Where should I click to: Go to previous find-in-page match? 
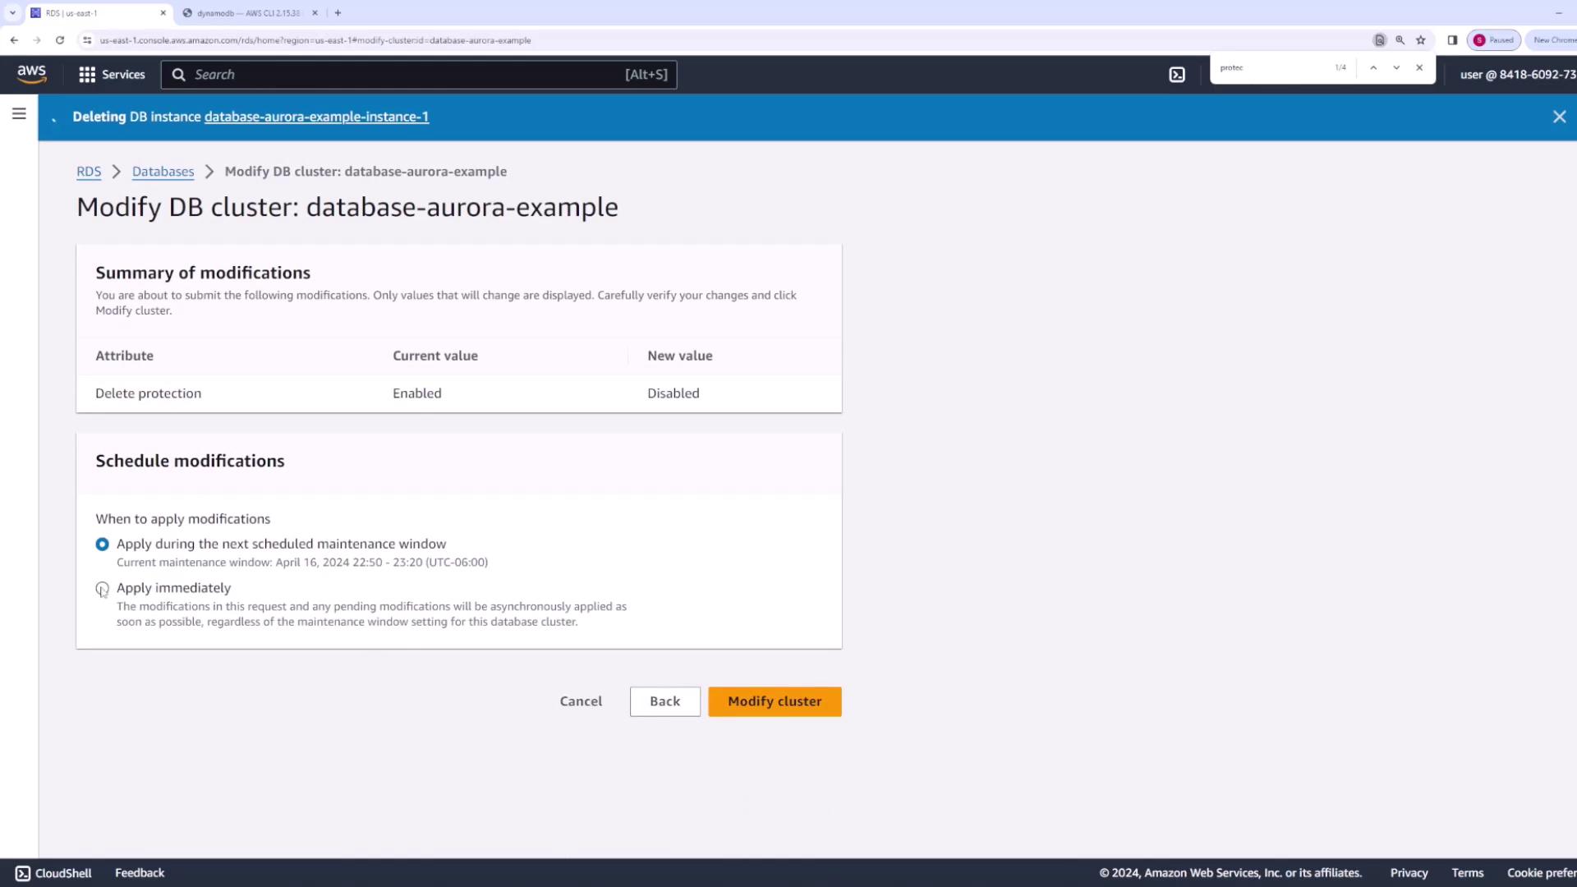tap(1373, 67)
